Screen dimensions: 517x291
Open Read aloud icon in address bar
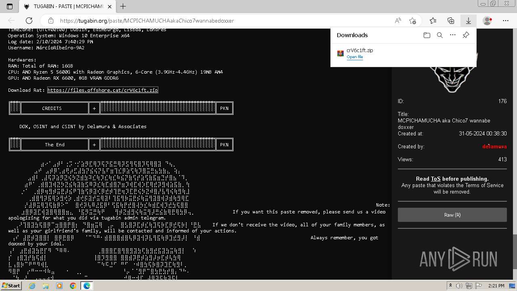click(x=398, y=21)
